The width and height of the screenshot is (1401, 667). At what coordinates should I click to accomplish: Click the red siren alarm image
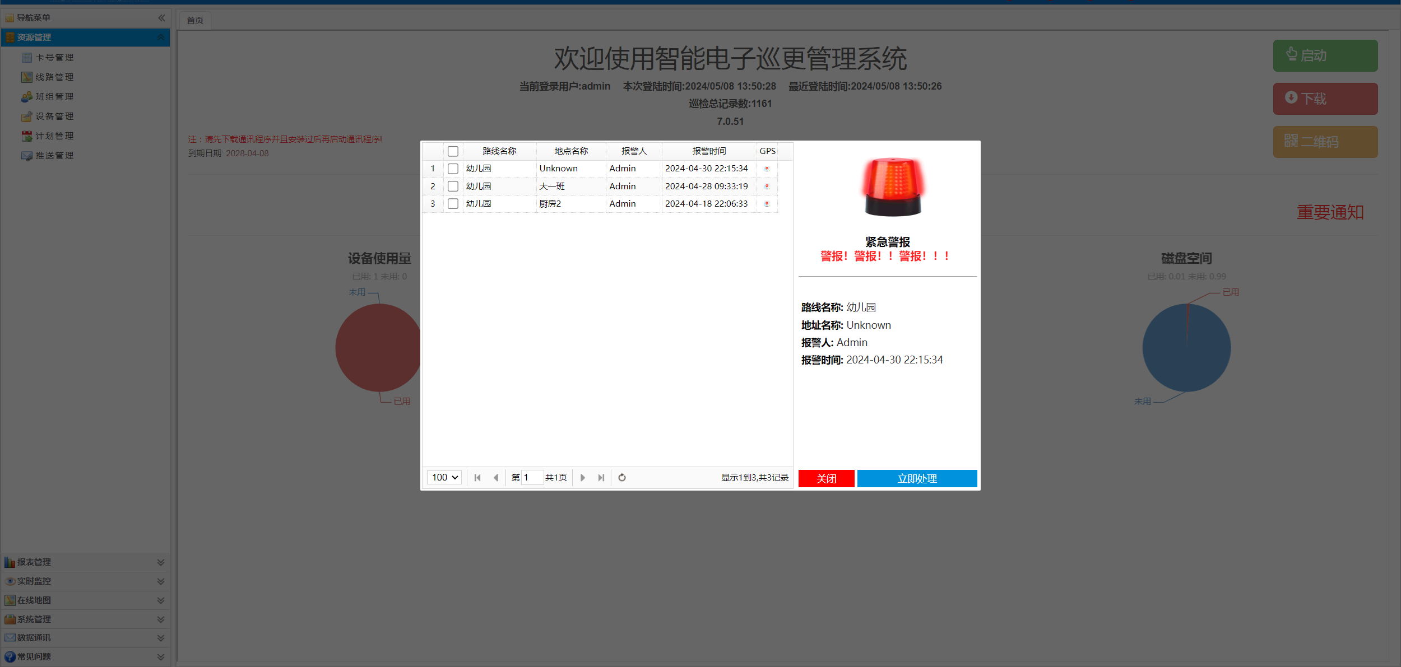[893, 187]
